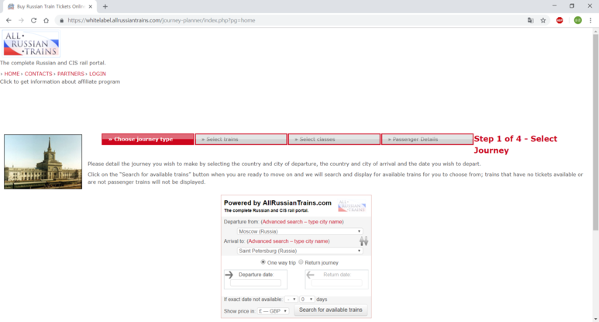Open the PARTNERS navigation link

click(x=71, y=74)
